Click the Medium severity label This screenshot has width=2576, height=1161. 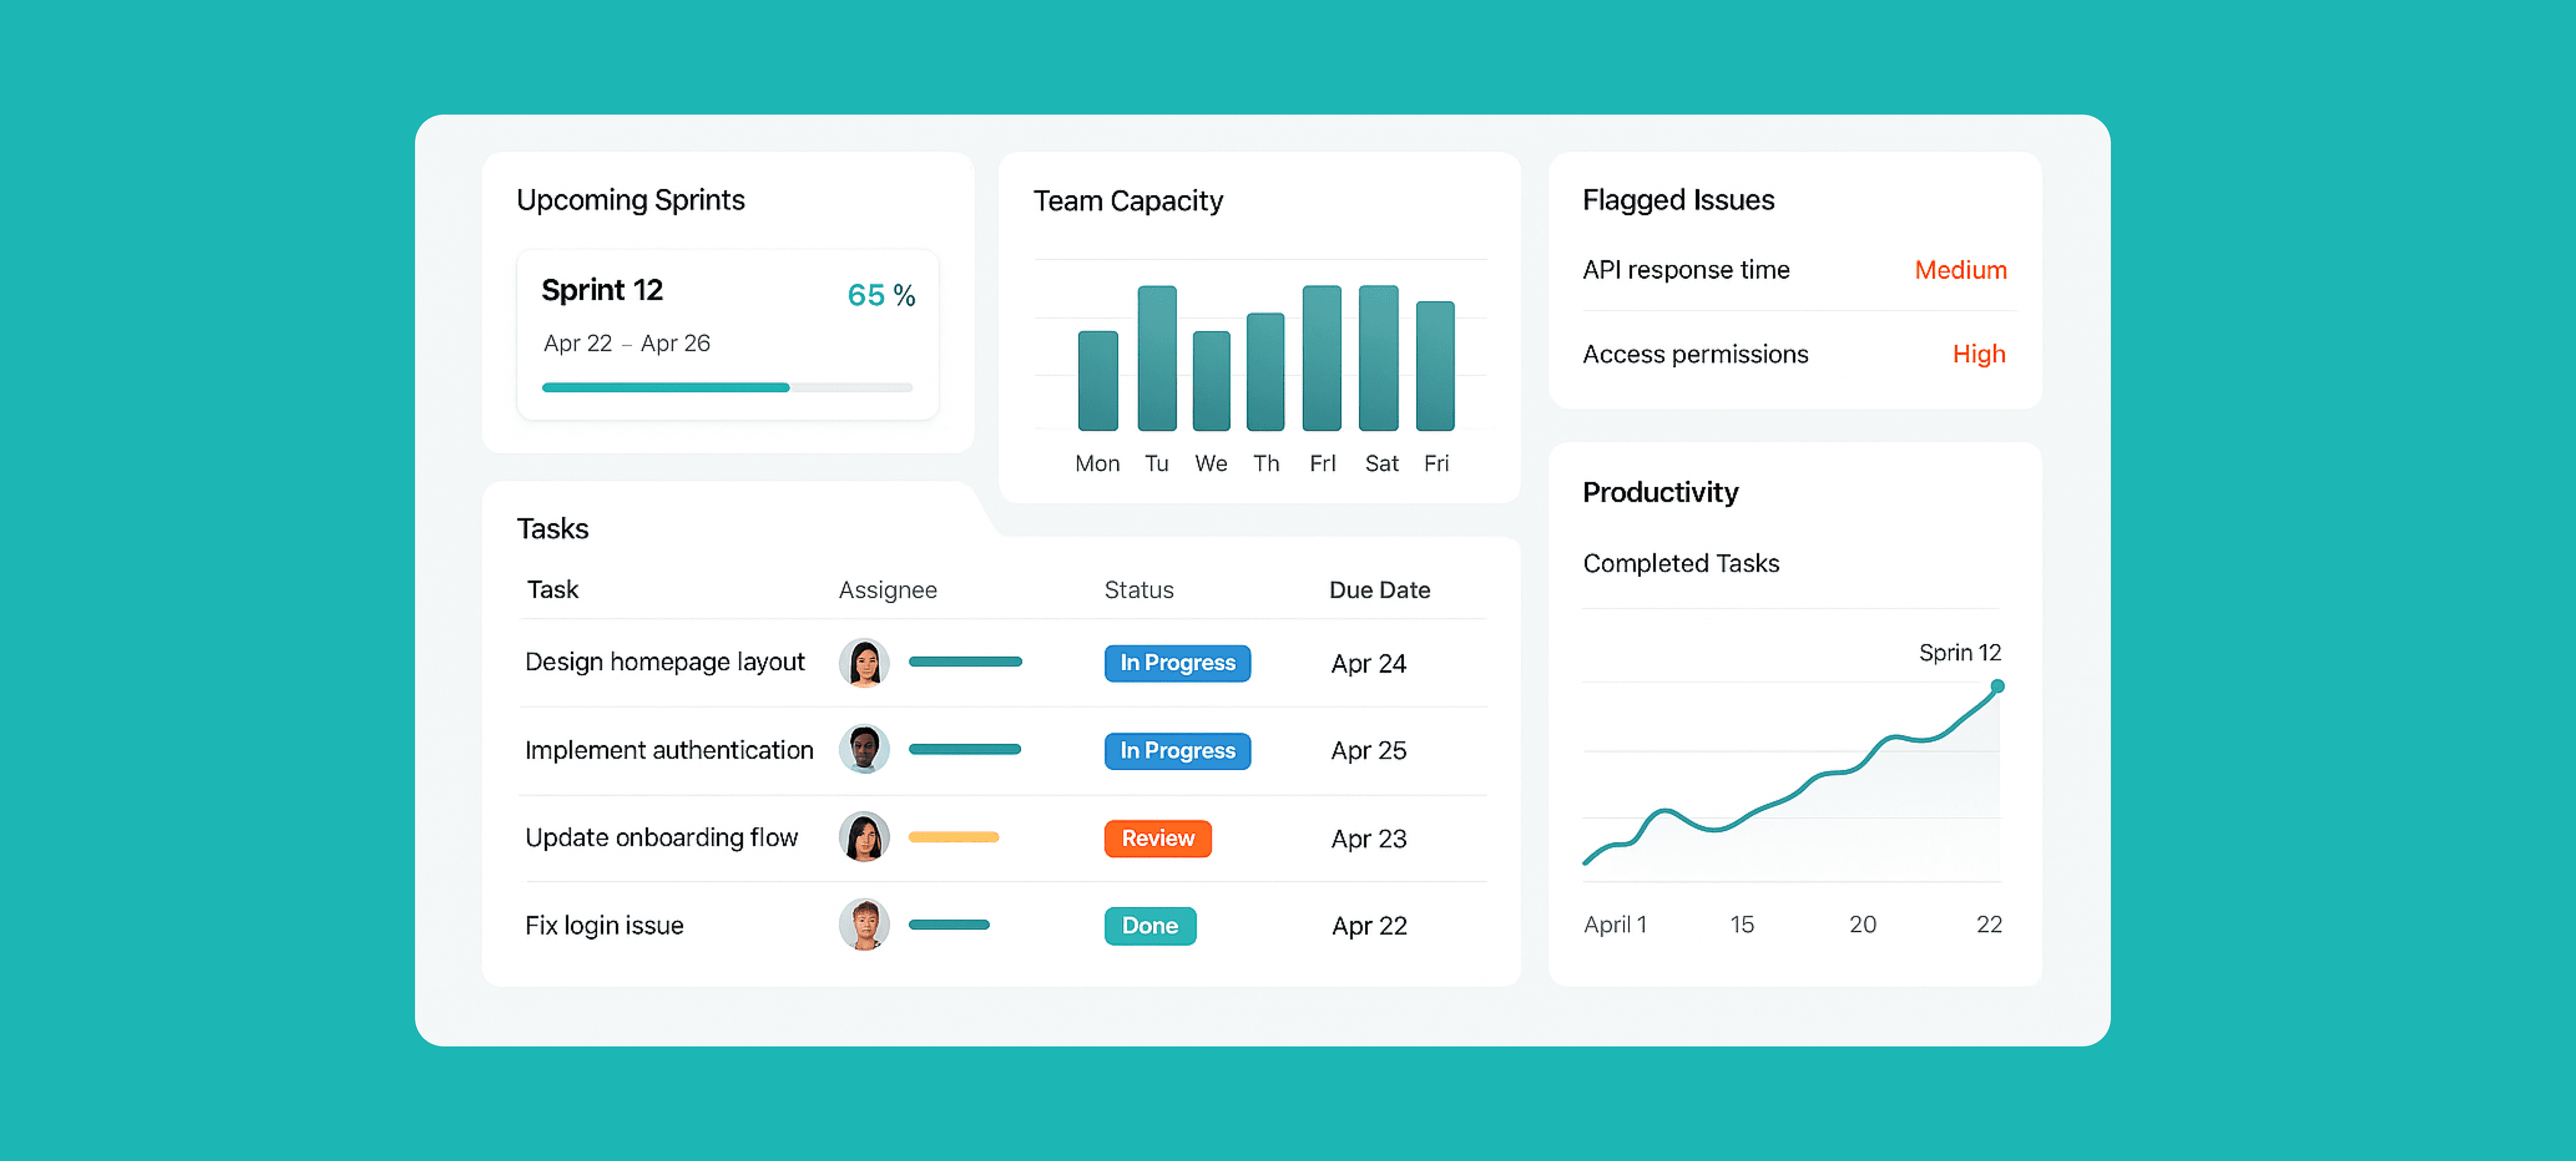pyautogui.click(x=1960, y=270)
